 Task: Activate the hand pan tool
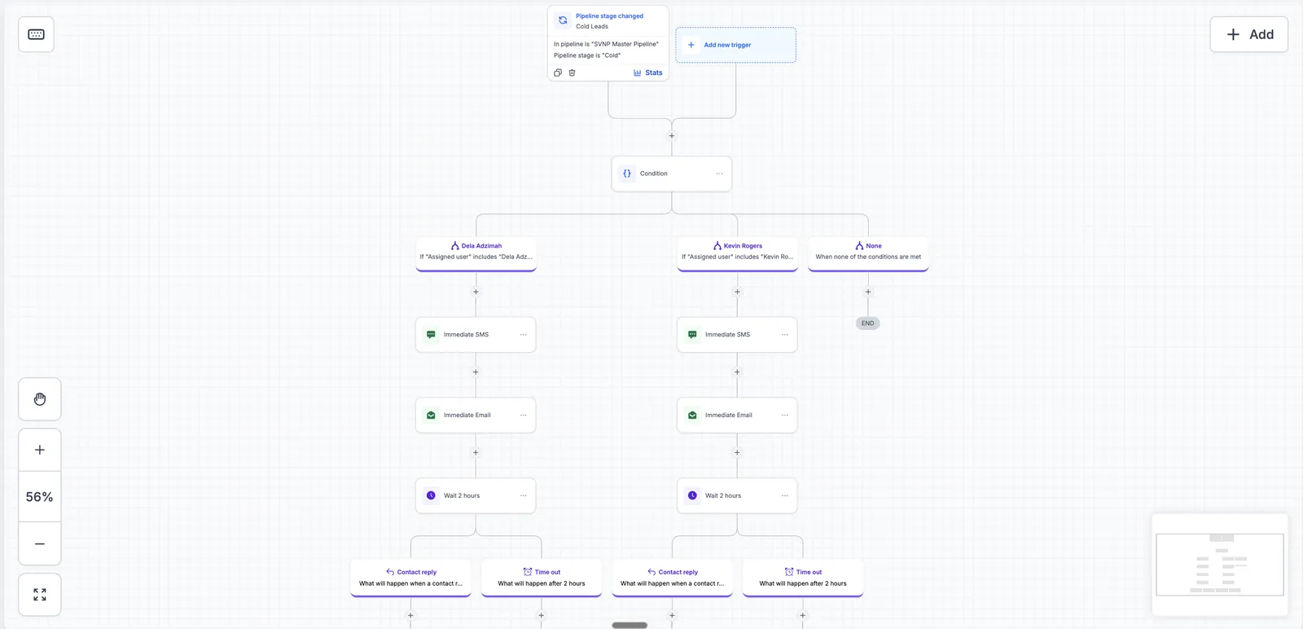[x=40, y=399]
